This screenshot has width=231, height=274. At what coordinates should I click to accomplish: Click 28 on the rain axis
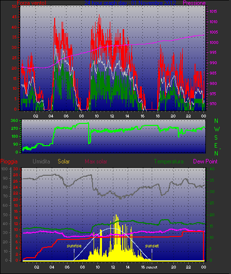coord(16,175)
